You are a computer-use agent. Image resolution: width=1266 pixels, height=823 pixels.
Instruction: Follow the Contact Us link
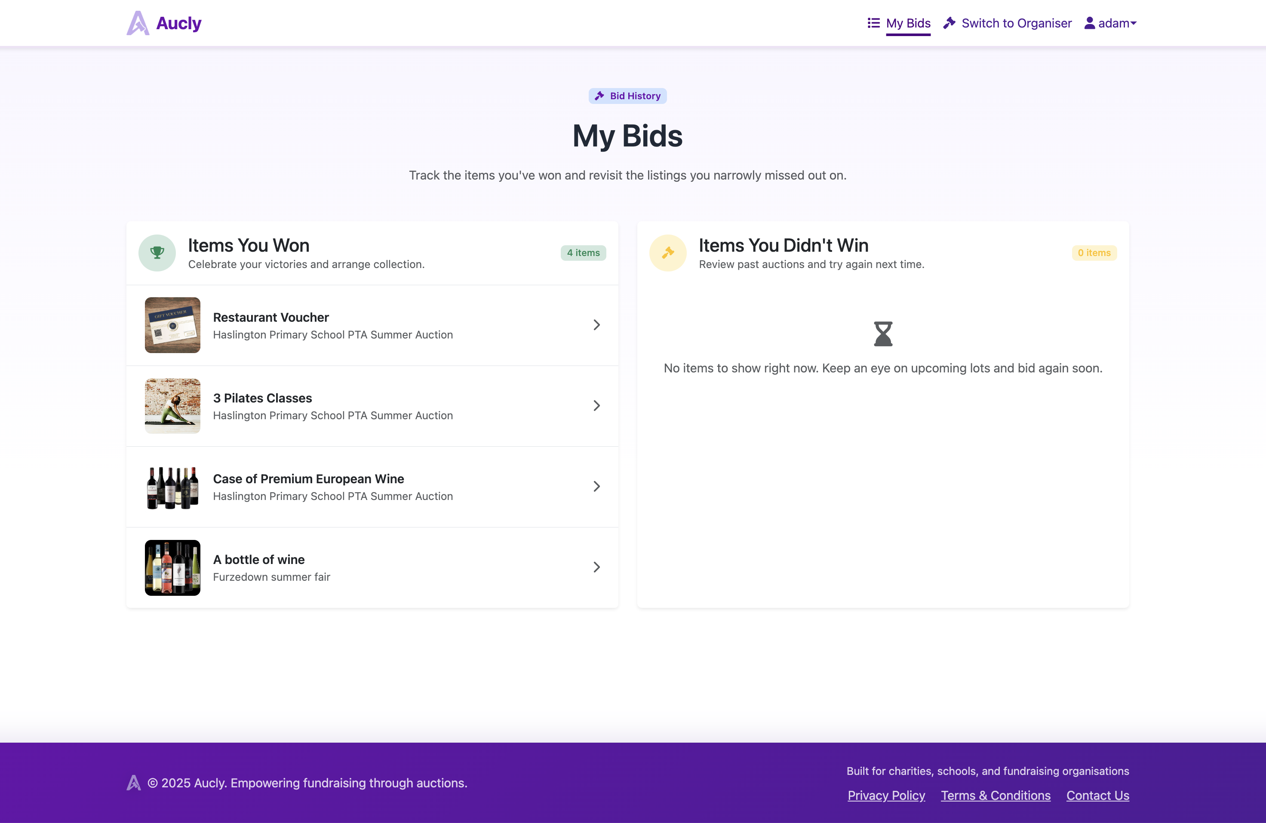click(x=1097, y=796)
